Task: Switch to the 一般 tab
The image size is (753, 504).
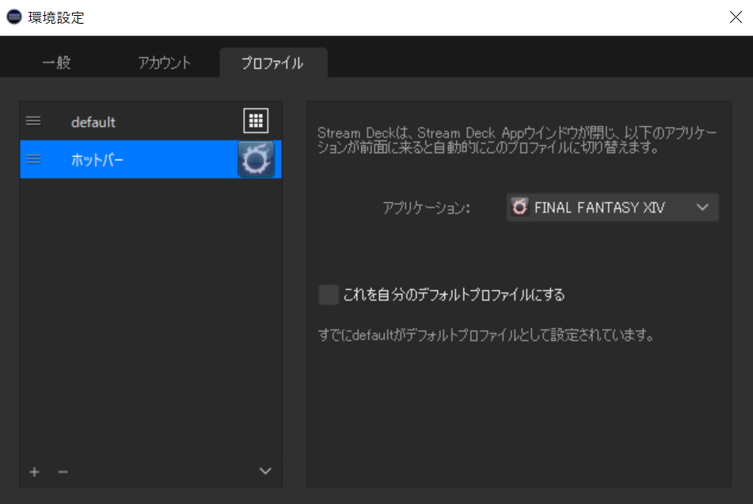Action: point(56,63)
